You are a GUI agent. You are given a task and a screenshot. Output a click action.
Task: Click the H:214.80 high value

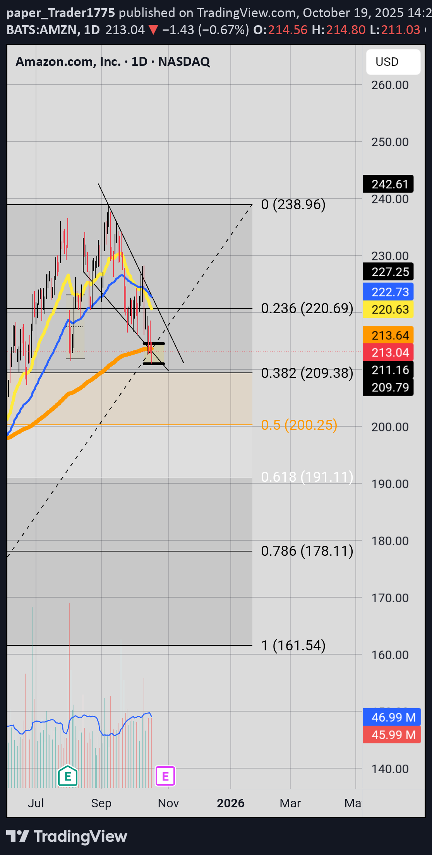339,29
